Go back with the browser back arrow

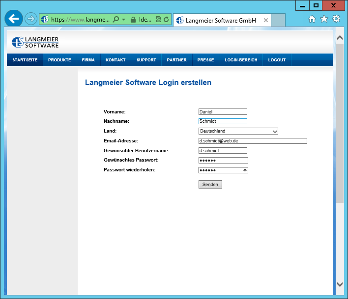click(14, 19)
